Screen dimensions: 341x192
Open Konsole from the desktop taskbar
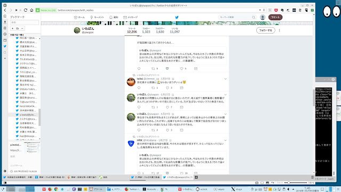coord(150,189)
